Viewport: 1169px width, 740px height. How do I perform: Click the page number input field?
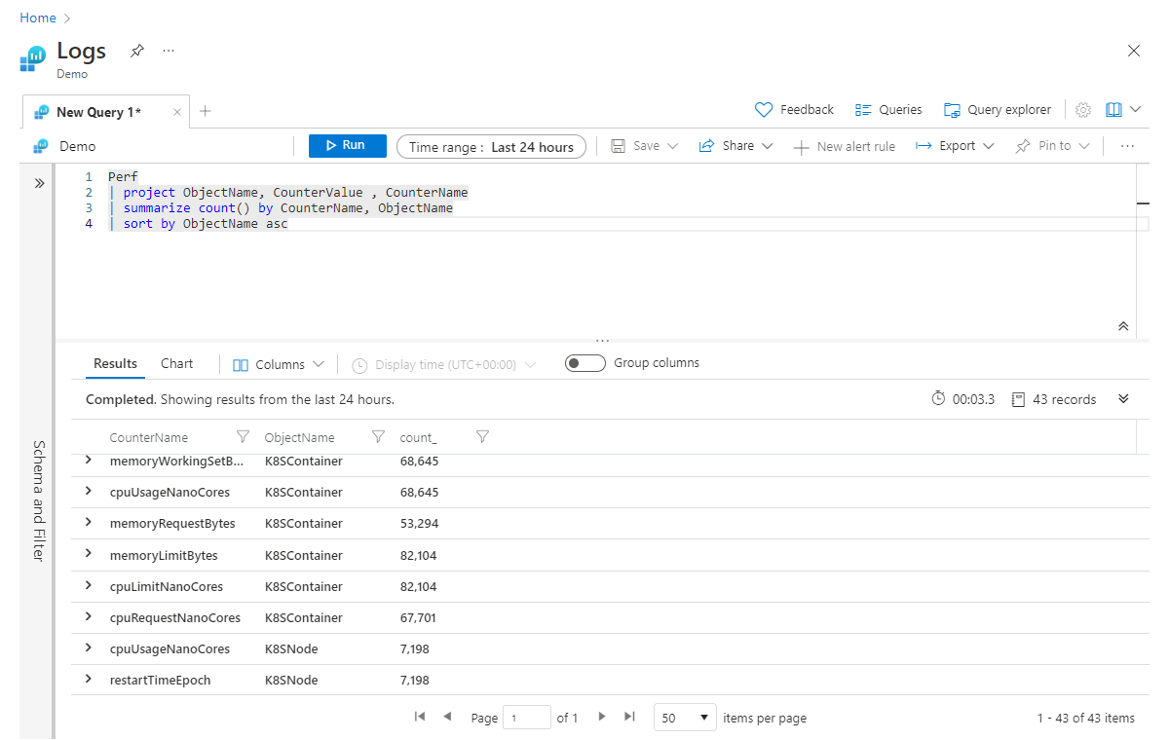tap(526, 718)
